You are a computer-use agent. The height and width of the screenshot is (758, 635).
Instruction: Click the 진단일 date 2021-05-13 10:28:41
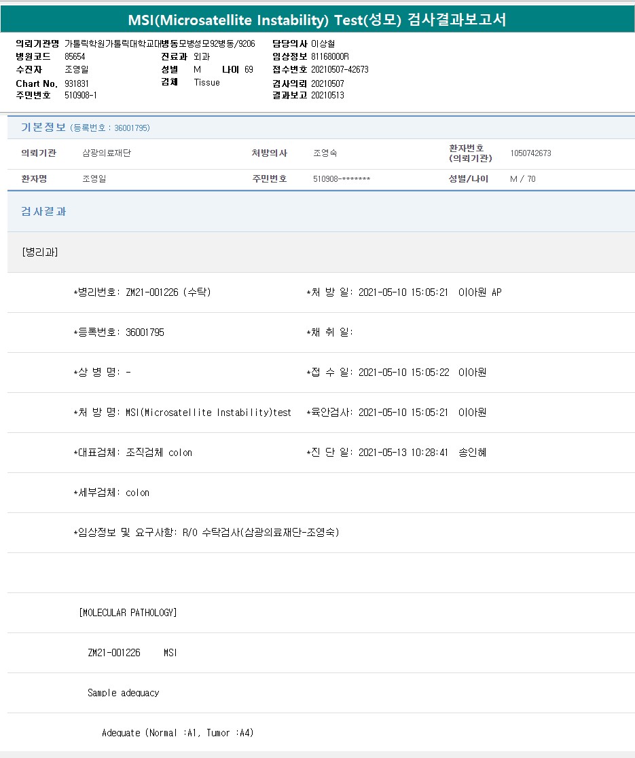(x=403, y=453)
